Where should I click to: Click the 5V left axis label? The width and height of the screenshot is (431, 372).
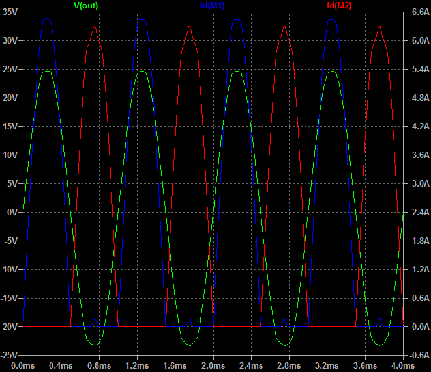[12, 183]
